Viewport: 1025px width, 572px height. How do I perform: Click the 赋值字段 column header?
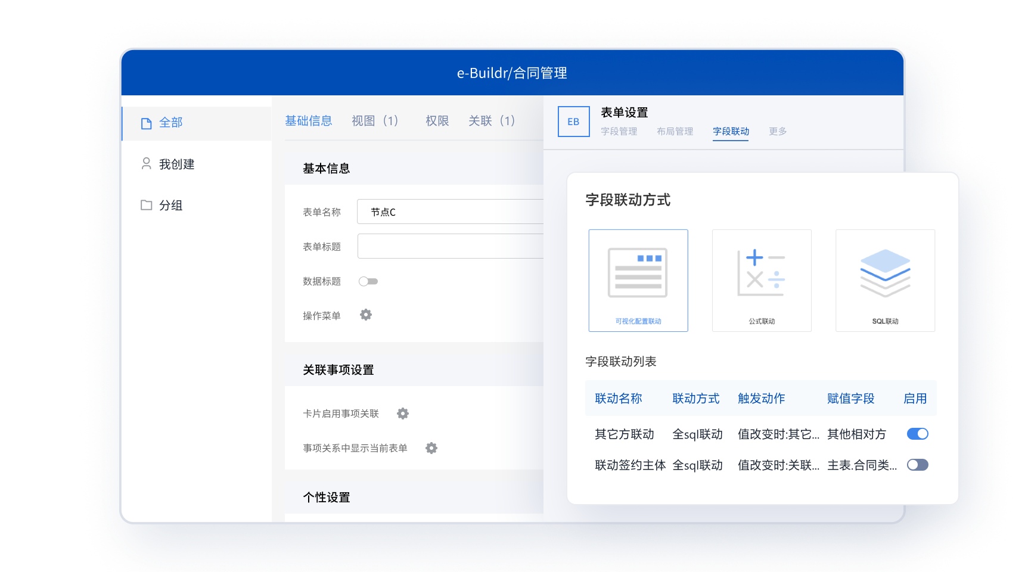[851, 398]
